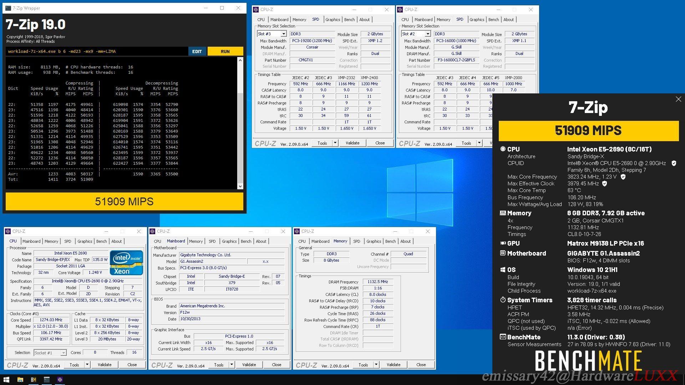Open the Slot #2 memory slot dropdown
Screen dimensions: 685x385
[x=427, y=34]
